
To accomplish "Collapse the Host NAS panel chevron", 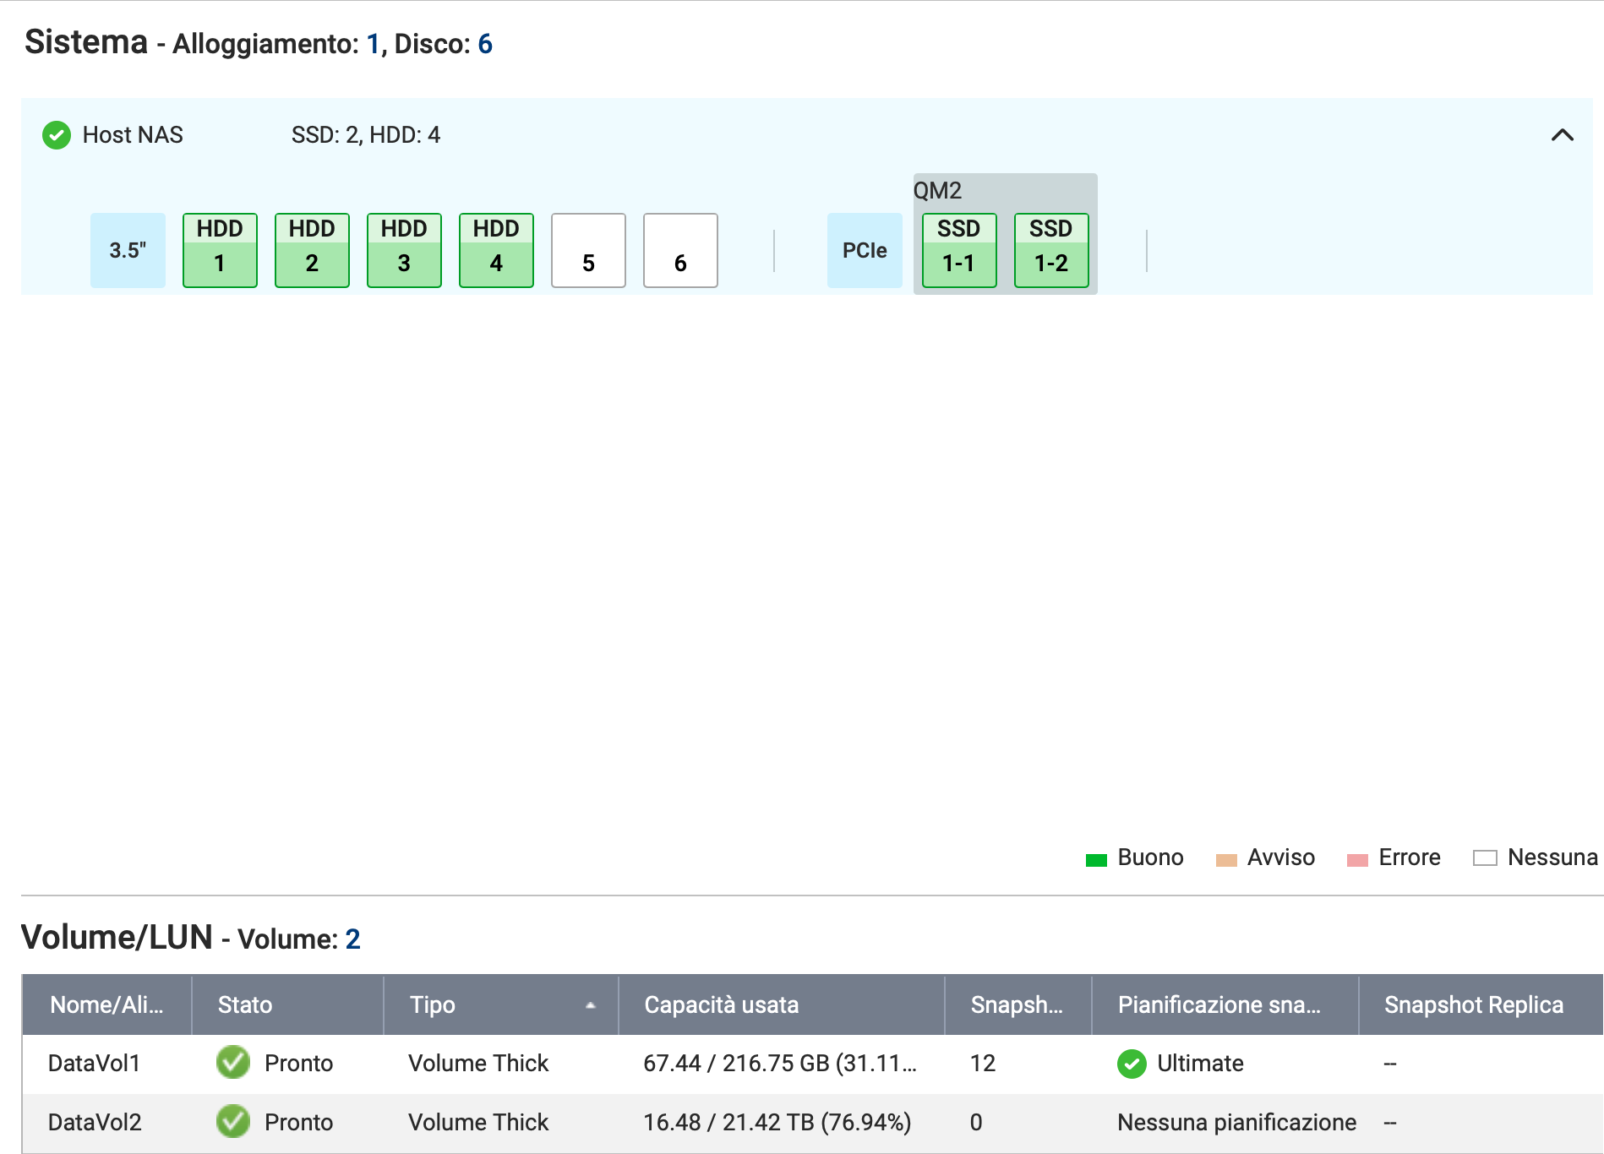I will coord(1562,135).
